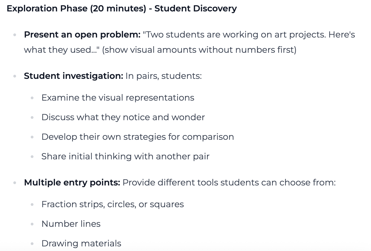Click "Discuss what they notice and wonder"
Screen dimensions: 371x251
pos(123,117)
